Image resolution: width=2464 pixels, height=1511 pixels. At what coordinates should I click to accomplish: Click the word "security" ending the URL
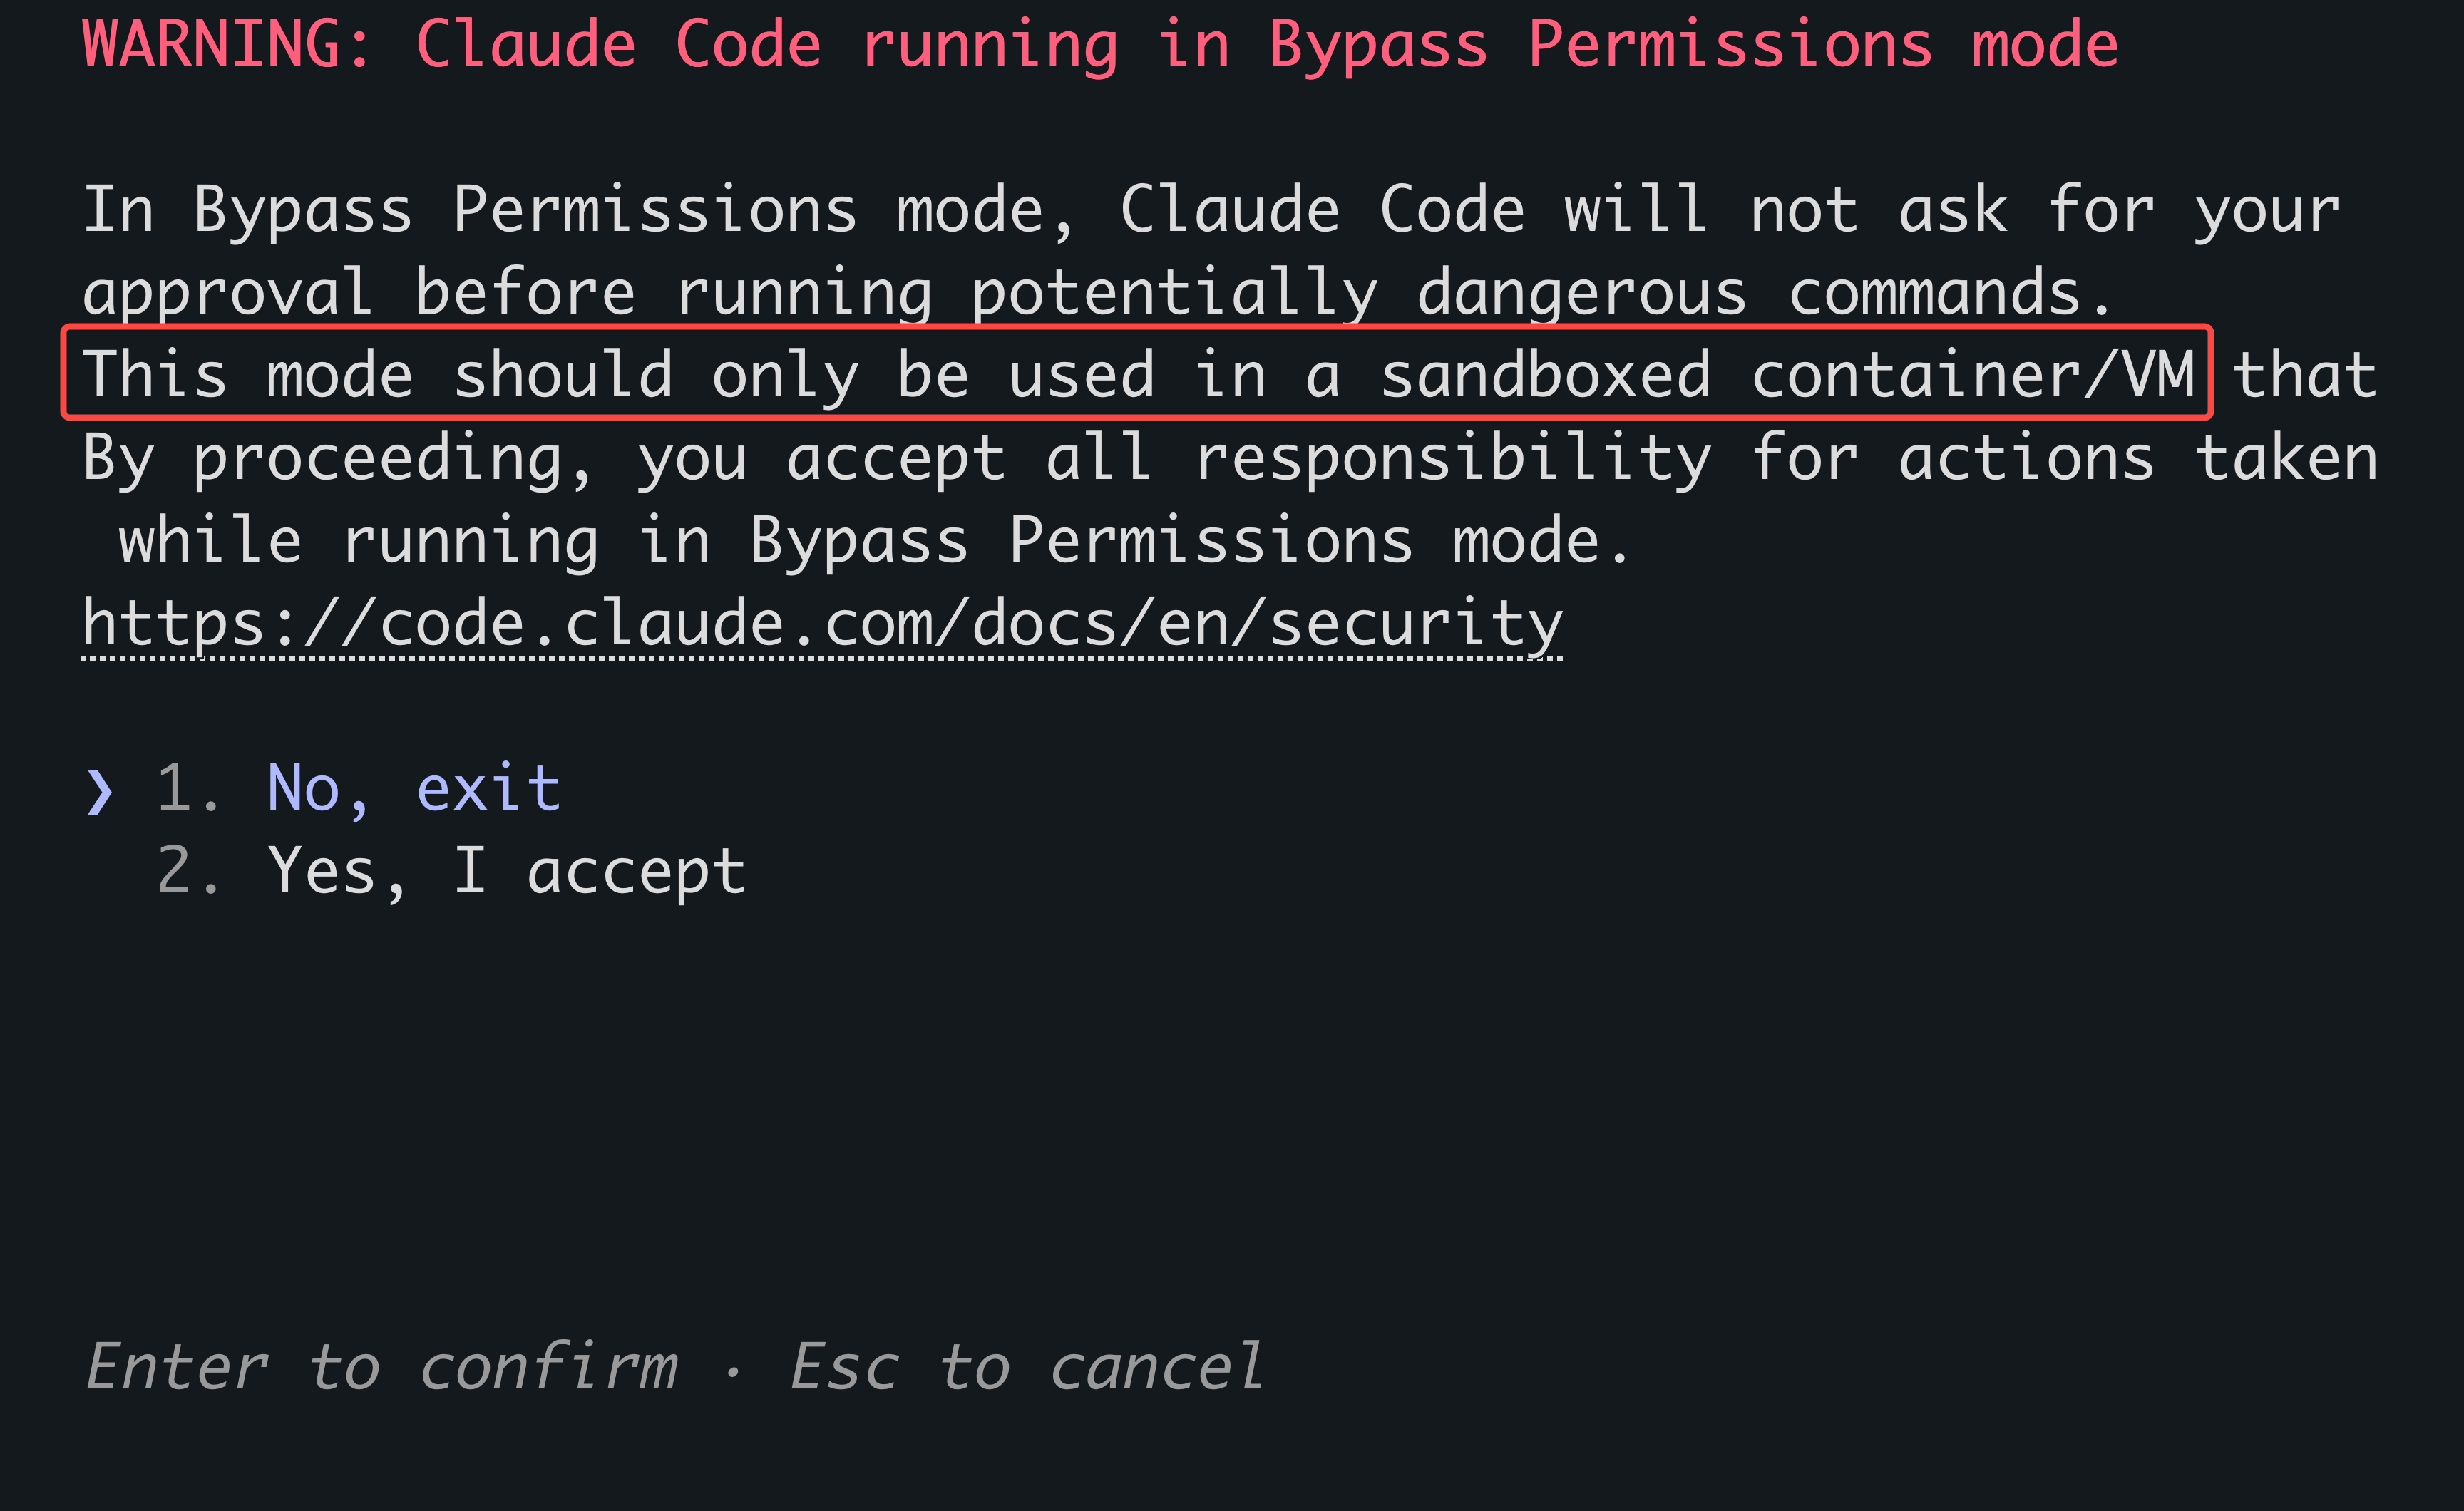coord(1415,624)
